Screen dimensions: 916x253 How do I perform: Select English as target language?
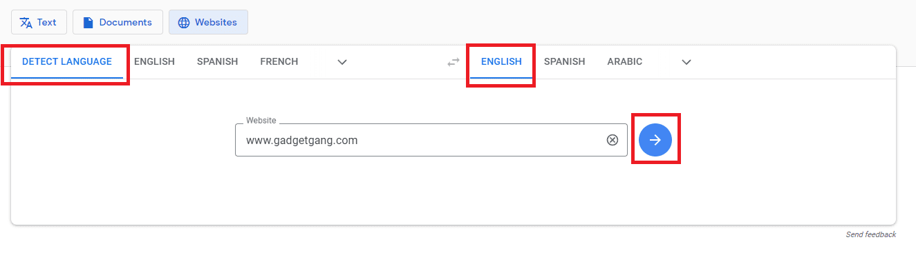[501, 61]
